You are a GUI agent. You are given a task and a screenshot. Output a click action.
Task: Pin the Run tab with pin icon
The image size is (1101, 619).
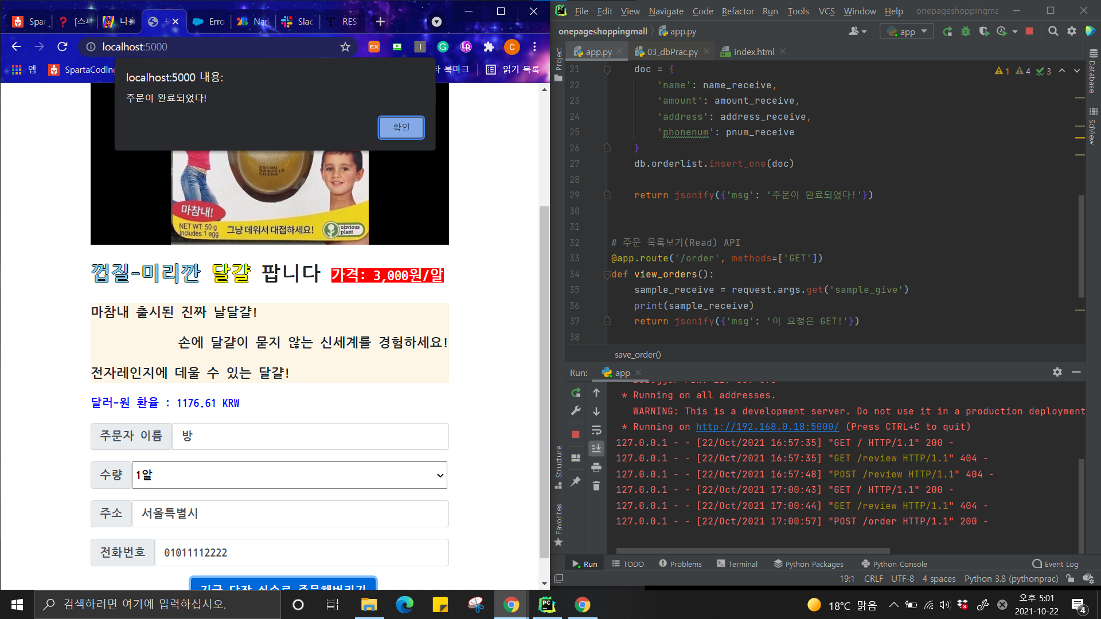576,481
